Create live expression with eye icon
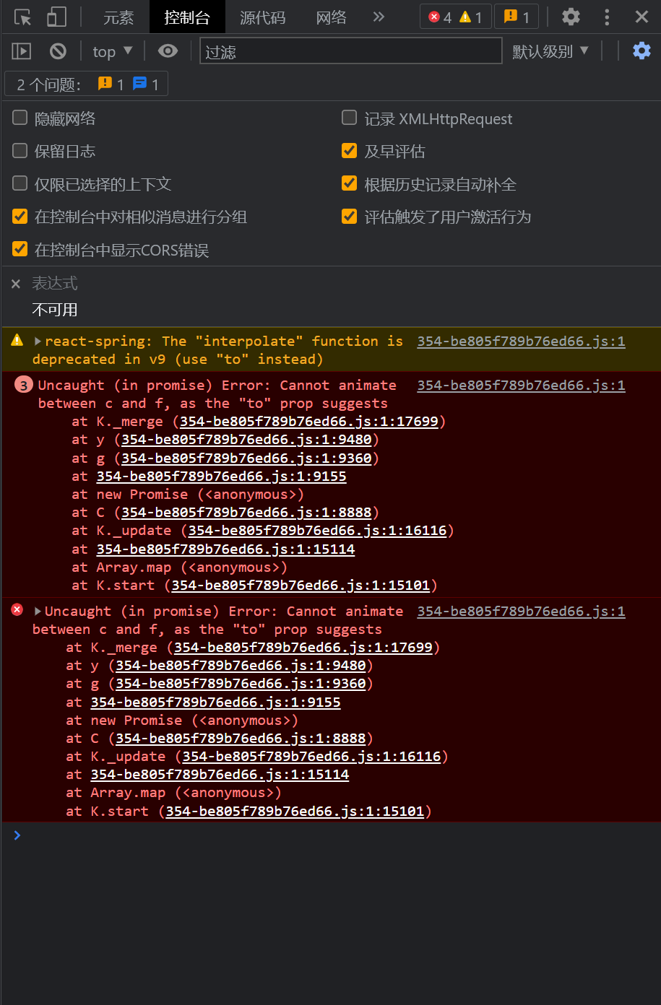Image resolution: width=661 pixels, height=1005 pixels. pos(168,51)
